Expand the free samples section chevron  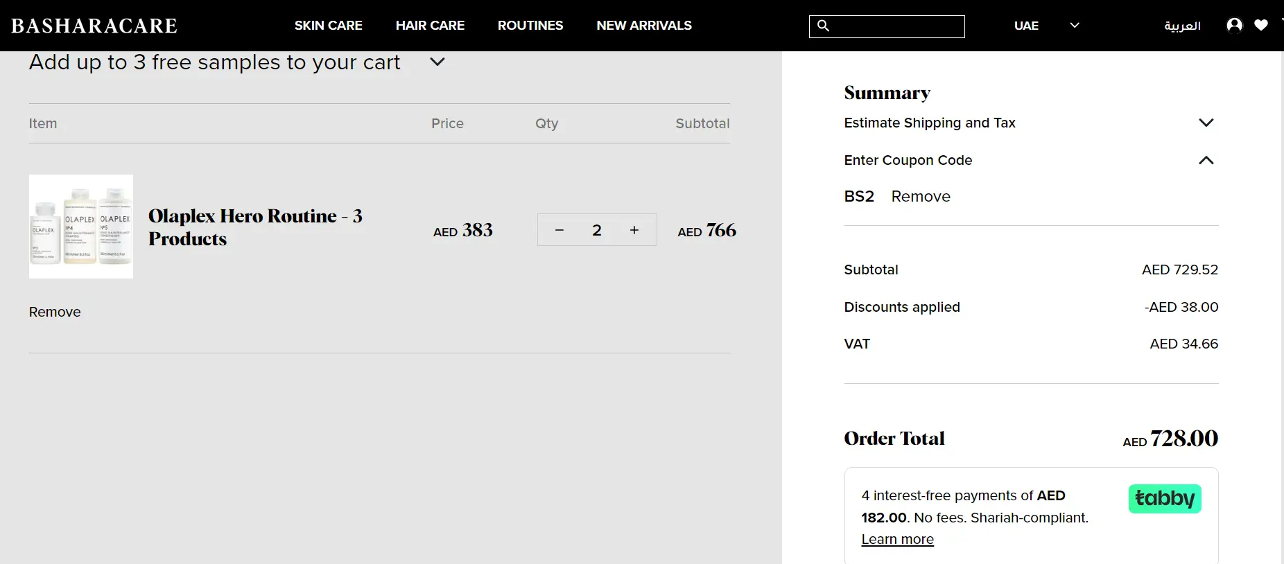pyautogui.click(x=437, y=62)
